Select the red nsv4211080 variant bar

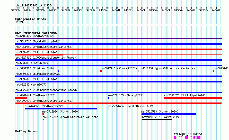(x=118, y=49)
